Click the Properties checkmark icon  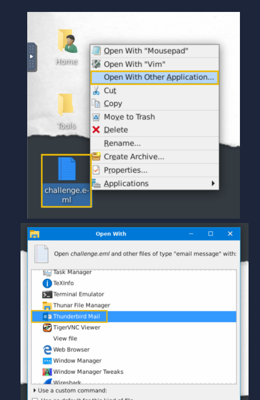pos(96,170)
